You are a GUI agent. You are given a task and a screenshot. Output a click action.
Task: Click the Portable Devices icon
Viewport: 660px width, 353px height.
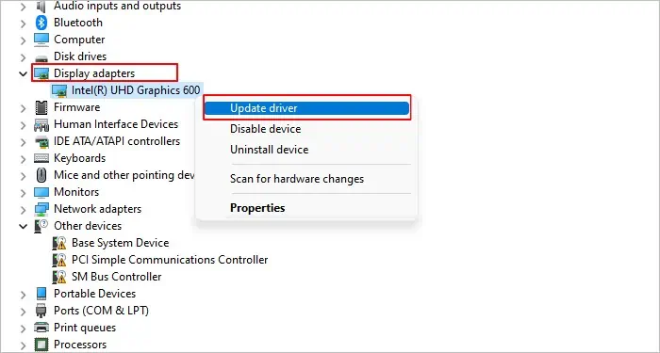[x=41, y=294]
